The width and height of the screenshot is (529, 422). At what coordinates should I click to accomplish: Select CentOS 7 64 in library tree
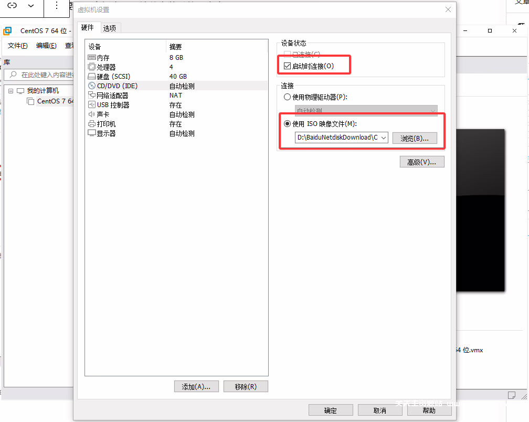point(55,101)
